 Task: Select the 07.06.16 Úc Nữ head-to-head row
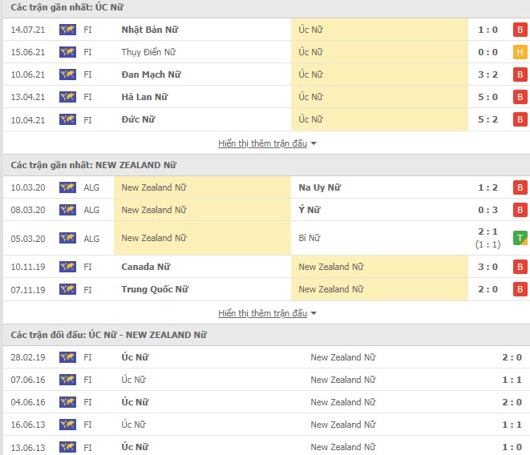[x=266, y=380]
